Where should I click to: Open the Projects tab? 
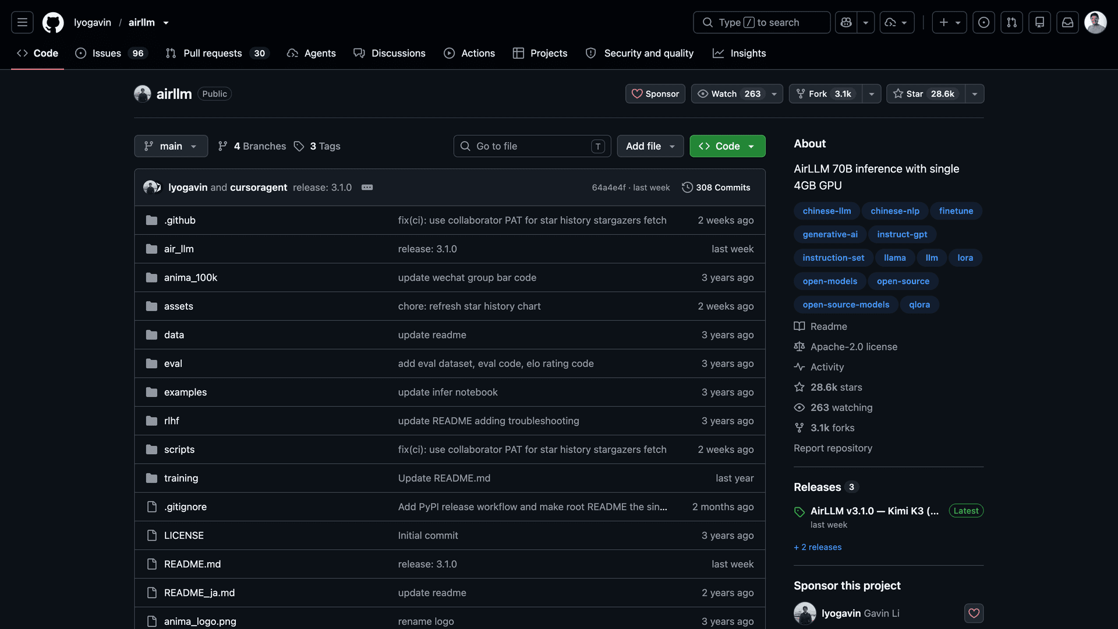pyautogui.click(x=540, y=53)
